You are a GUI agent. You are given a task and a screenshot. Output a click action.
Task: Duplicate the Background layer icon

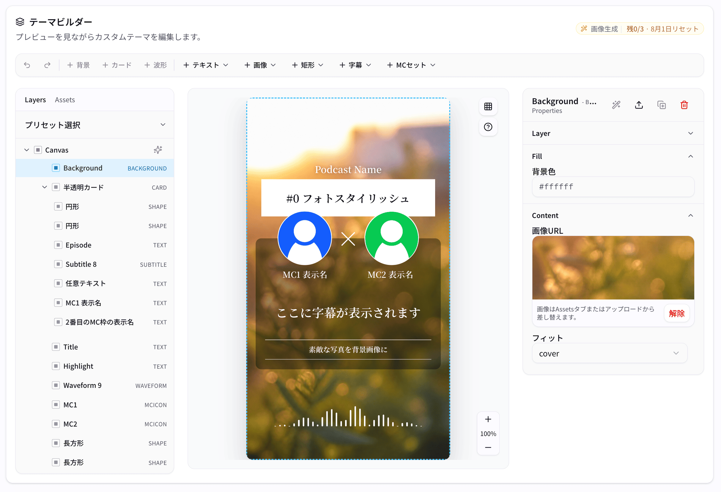tap(661, 105)
